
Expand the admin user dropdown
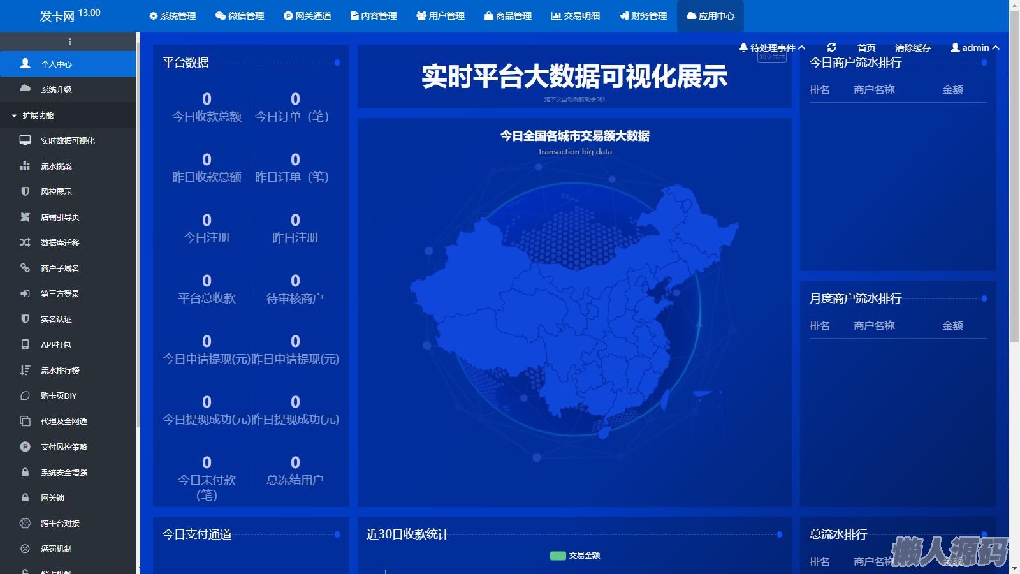pyautogui.click(x=975, y=48)
